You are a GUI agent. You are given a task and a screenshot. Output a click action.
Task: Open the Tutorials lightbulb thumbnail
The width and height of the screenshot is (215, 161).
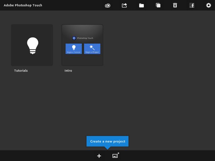(x=32, y=45)
